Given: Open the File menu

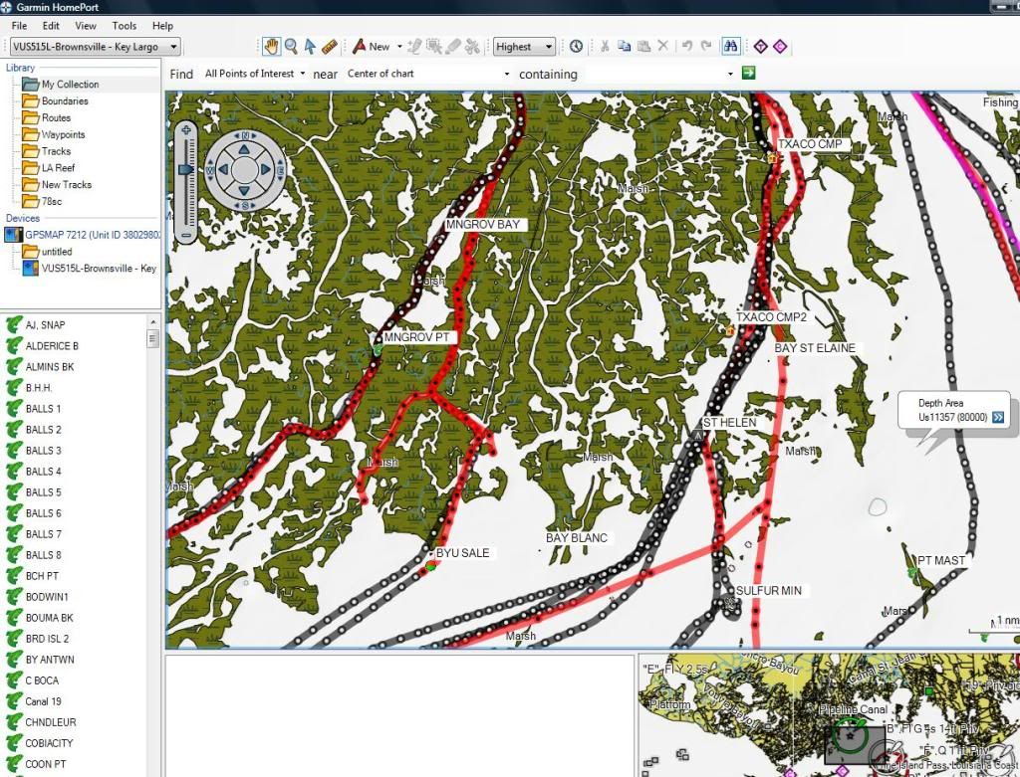Looking at the screenshot, I should tap(20, 26).
